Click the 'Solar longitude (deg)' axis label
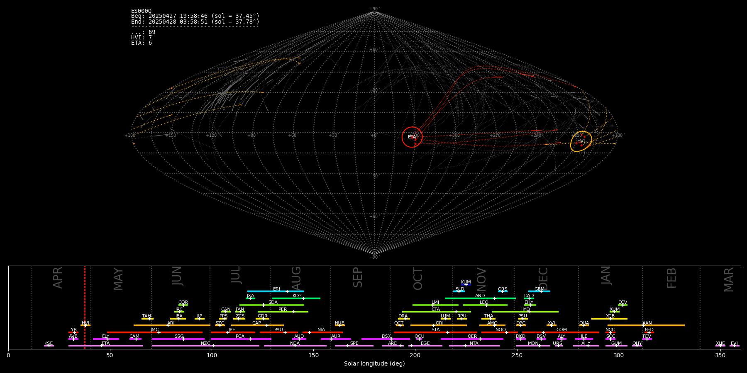747x373 pixels. pyautogui.click(x=374, y=363)
